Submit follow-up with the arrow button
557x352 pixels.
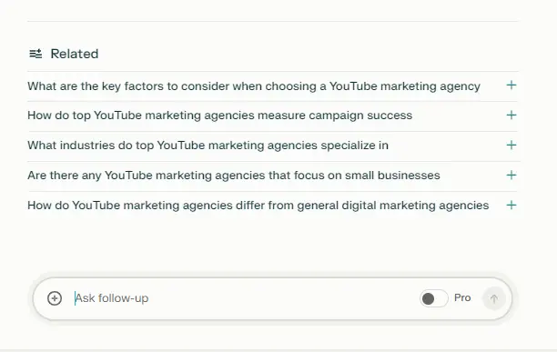(494, 298)
